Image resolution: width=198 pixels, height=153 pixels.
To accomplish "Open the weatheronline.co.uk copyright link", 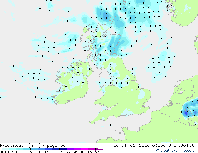I will (176, 151).
